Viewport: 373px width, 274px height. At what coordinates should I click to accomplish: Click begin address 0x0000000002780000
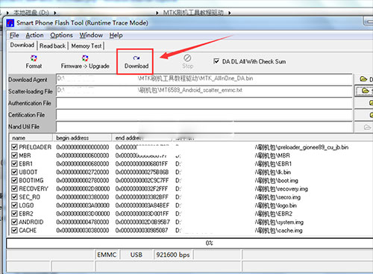point(83,181)
